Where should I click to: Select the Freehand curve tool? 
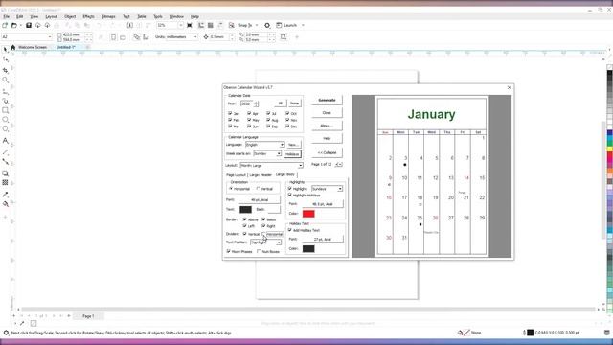tap(5, 92)
